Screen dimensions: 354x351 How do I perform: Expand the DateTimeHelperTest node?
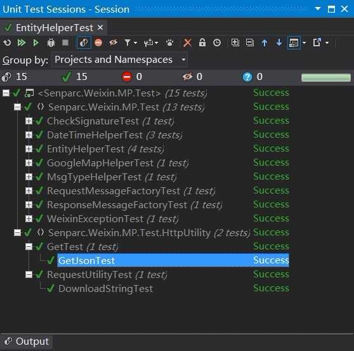[x=29, y=135]
